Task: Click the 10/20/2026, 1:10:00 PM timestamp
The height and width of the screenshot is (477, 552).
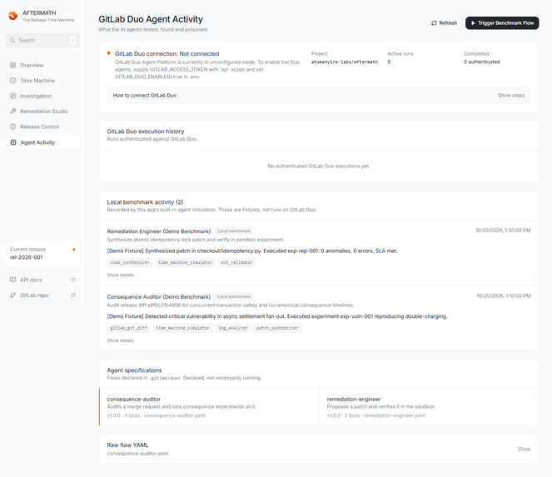Action: click(x=504, y=296)
